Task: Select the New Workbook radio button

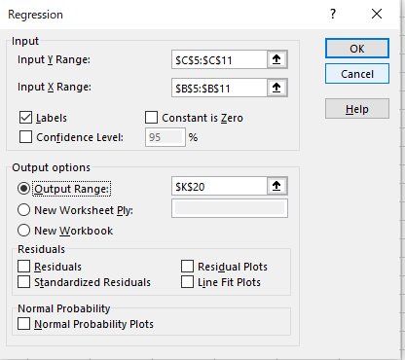Action: (24, 231)
